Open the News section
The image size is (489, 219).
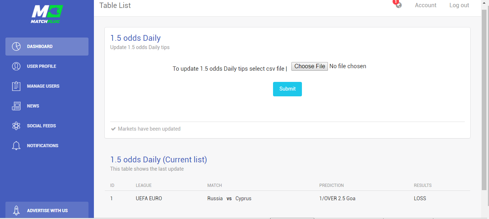[47, 106]
